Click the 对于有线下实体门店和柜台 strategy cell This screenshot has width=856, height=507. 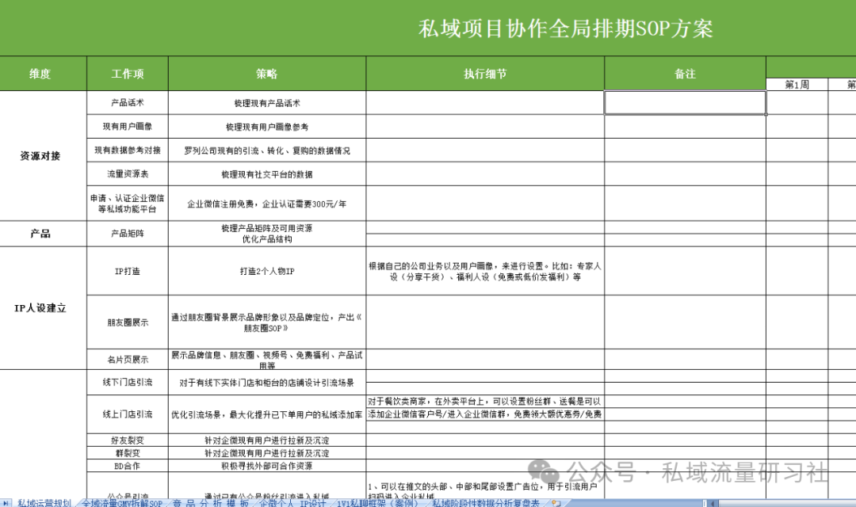click(x=267, y=383)
